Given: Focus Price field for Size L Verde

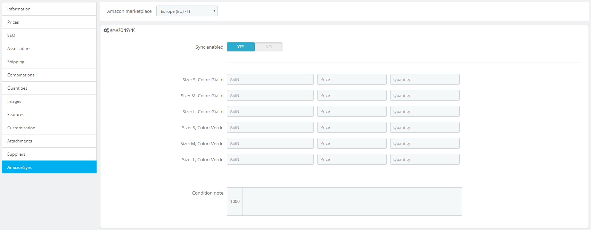Looking at the screenshot, I should point(352,159).
